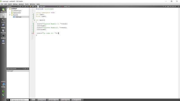180x101 pixels.
Task: Close the main.cpp document in editor toolbar
Action: (60, 6)
